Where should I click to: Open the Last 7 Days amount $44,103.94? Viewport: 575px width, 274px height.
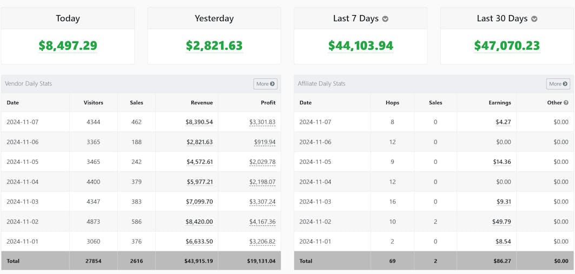click(360, 46)
